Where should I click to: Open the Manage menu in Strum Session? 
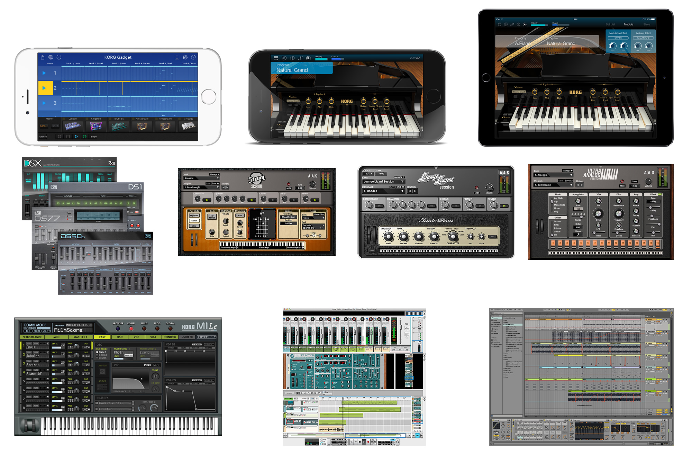click(214, 174)
